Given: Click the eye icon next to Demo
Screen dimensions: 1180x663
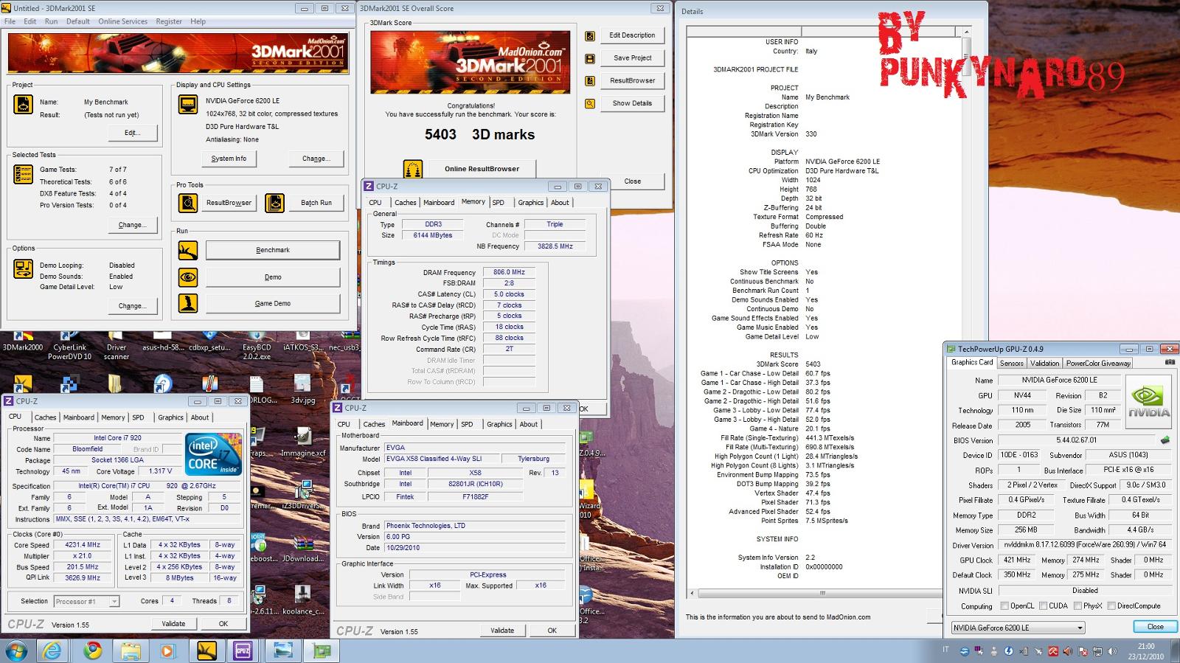Looking at the screenshot, I should pos(187,277).
